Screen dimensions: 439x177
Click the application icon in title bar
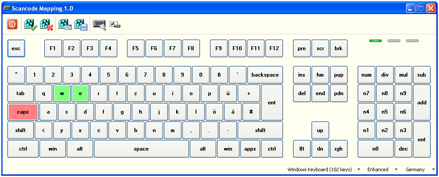[7, 8]
